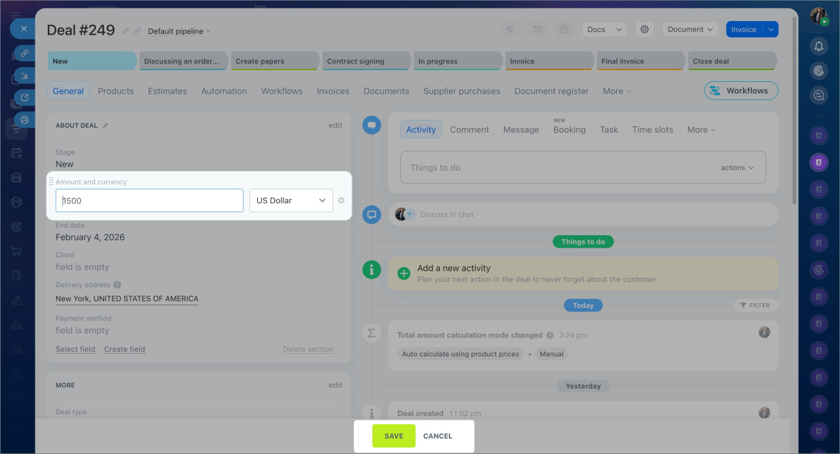Select the Comment tab in the timeline
The height and width of the screenshot is (454, 840).
coord(469,130)
